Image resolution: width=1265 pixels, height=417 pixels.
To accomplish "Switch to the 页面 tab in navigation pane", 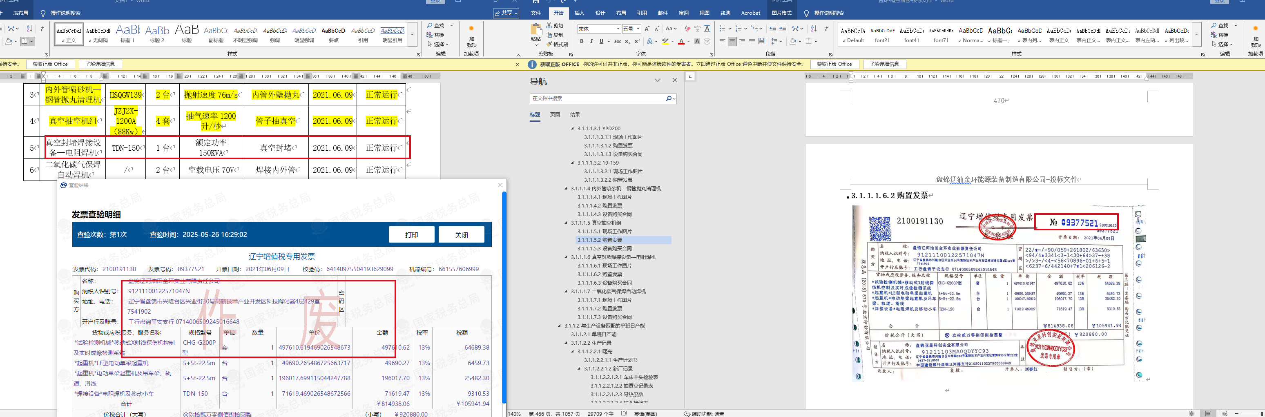I will [x=555, y=115].
